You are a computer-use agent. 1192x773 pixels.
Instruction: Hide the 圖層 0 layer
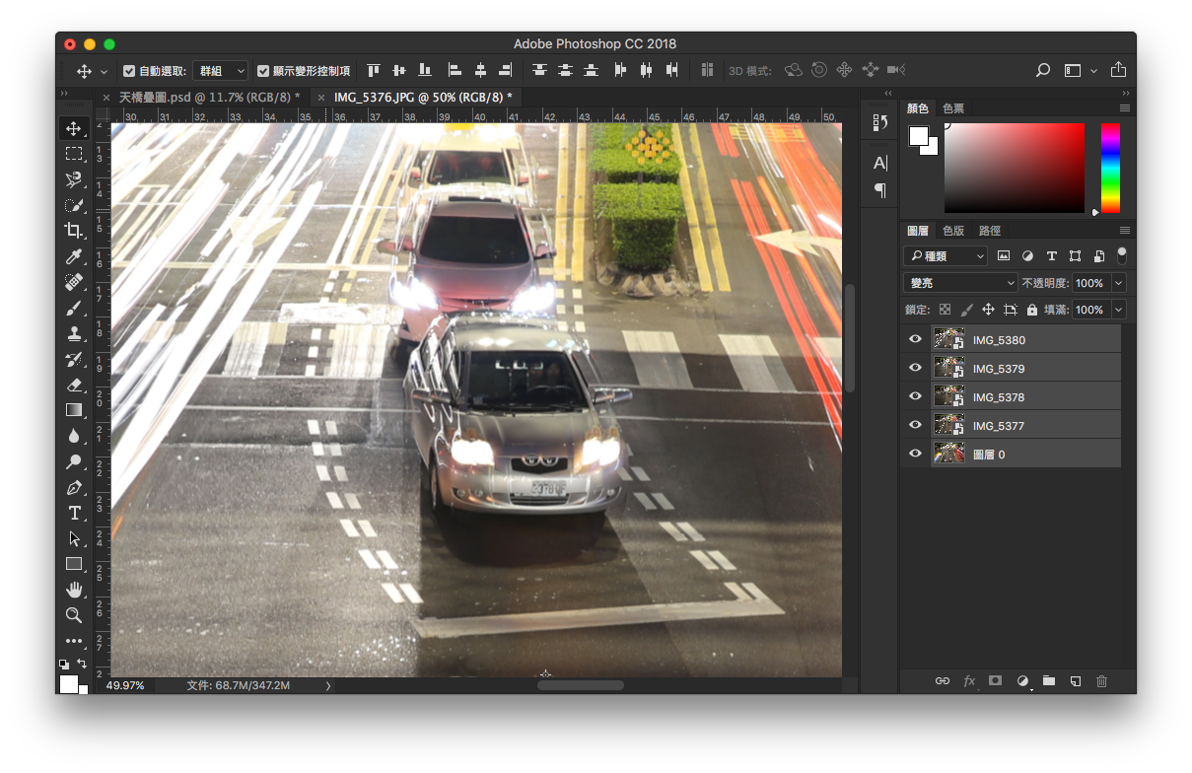coord(915,454)
